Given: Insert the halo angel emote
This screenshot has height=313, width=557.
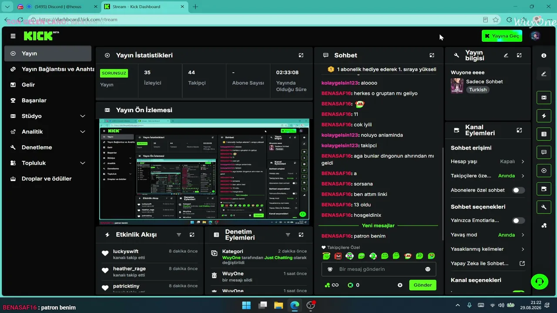Looking at the screenshot, I should tap(326, 256).
